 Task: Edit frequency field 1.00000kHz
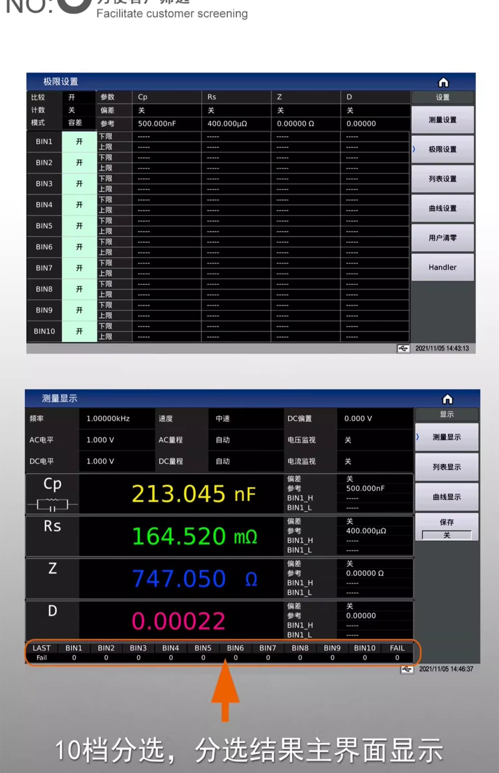click(x=117, y=419)
